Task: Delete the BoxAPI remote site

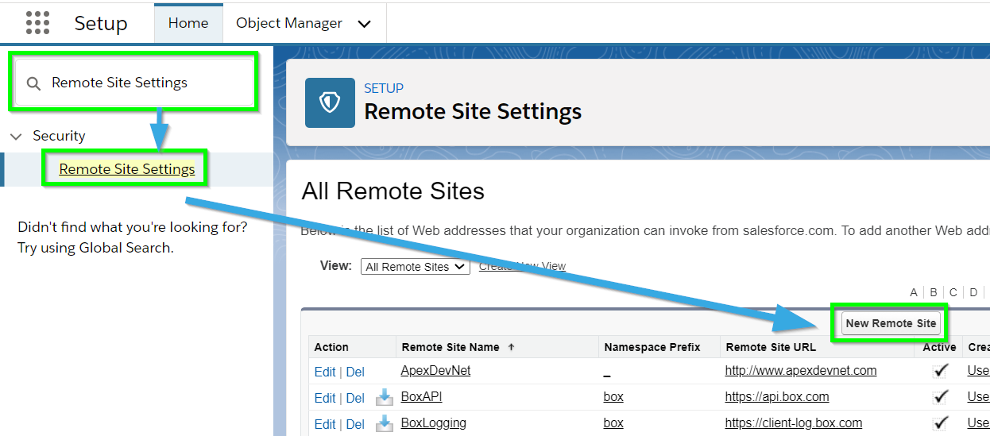Action: (355, 398)
